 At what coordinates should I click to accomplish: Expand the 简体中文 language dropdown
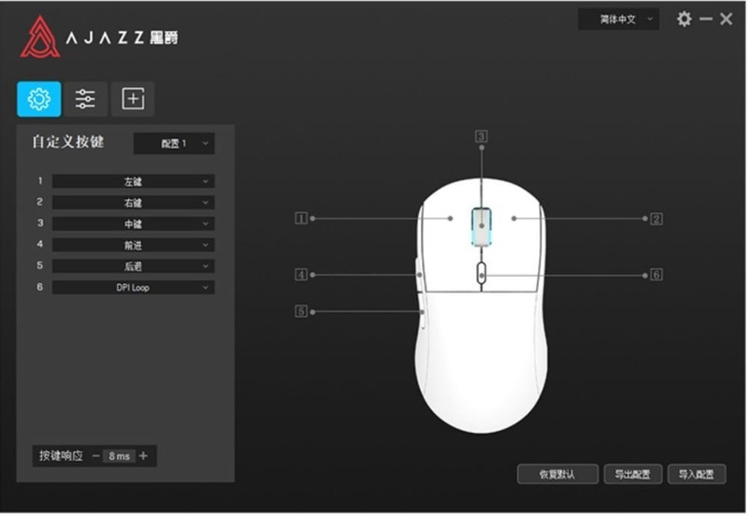coord(619,20)
